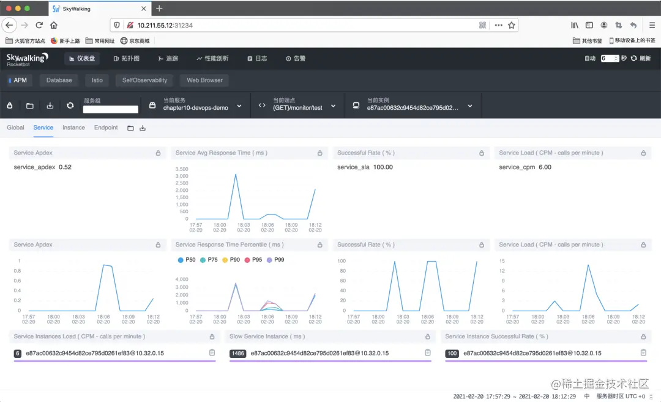The height and width of the screenshot is (402, 661).
Task: Toggle the P99 legend series
Action: tap(275, 260)
